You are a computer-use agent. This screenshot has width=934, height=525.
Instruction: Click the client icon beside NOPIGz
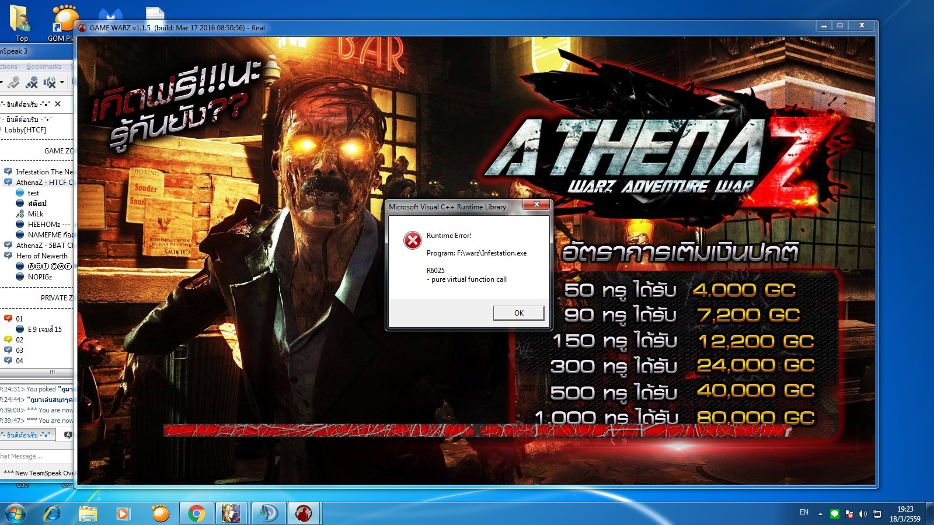click(x=20, y=277)
